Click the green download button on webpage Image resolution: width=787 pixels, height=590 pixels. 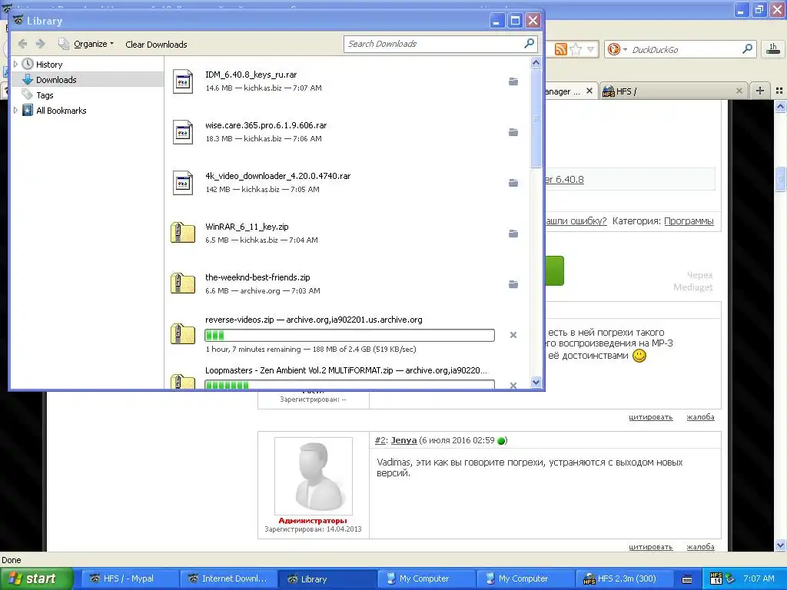point(555,271)
